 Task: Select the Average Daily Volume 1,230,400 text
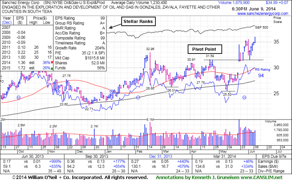click(x=139, y=2)
